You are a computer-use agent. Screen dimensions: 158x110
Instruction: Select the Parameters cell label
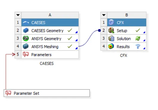(41, 55)
